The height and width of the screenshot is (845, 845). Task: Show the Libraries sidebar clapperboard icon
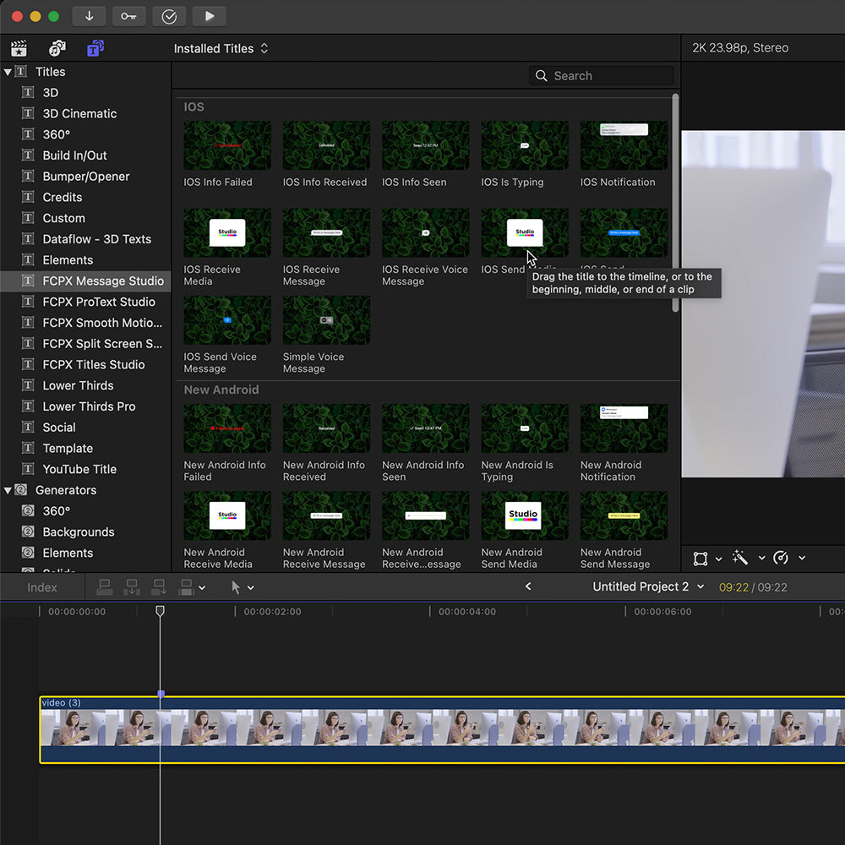pos(19,48)
